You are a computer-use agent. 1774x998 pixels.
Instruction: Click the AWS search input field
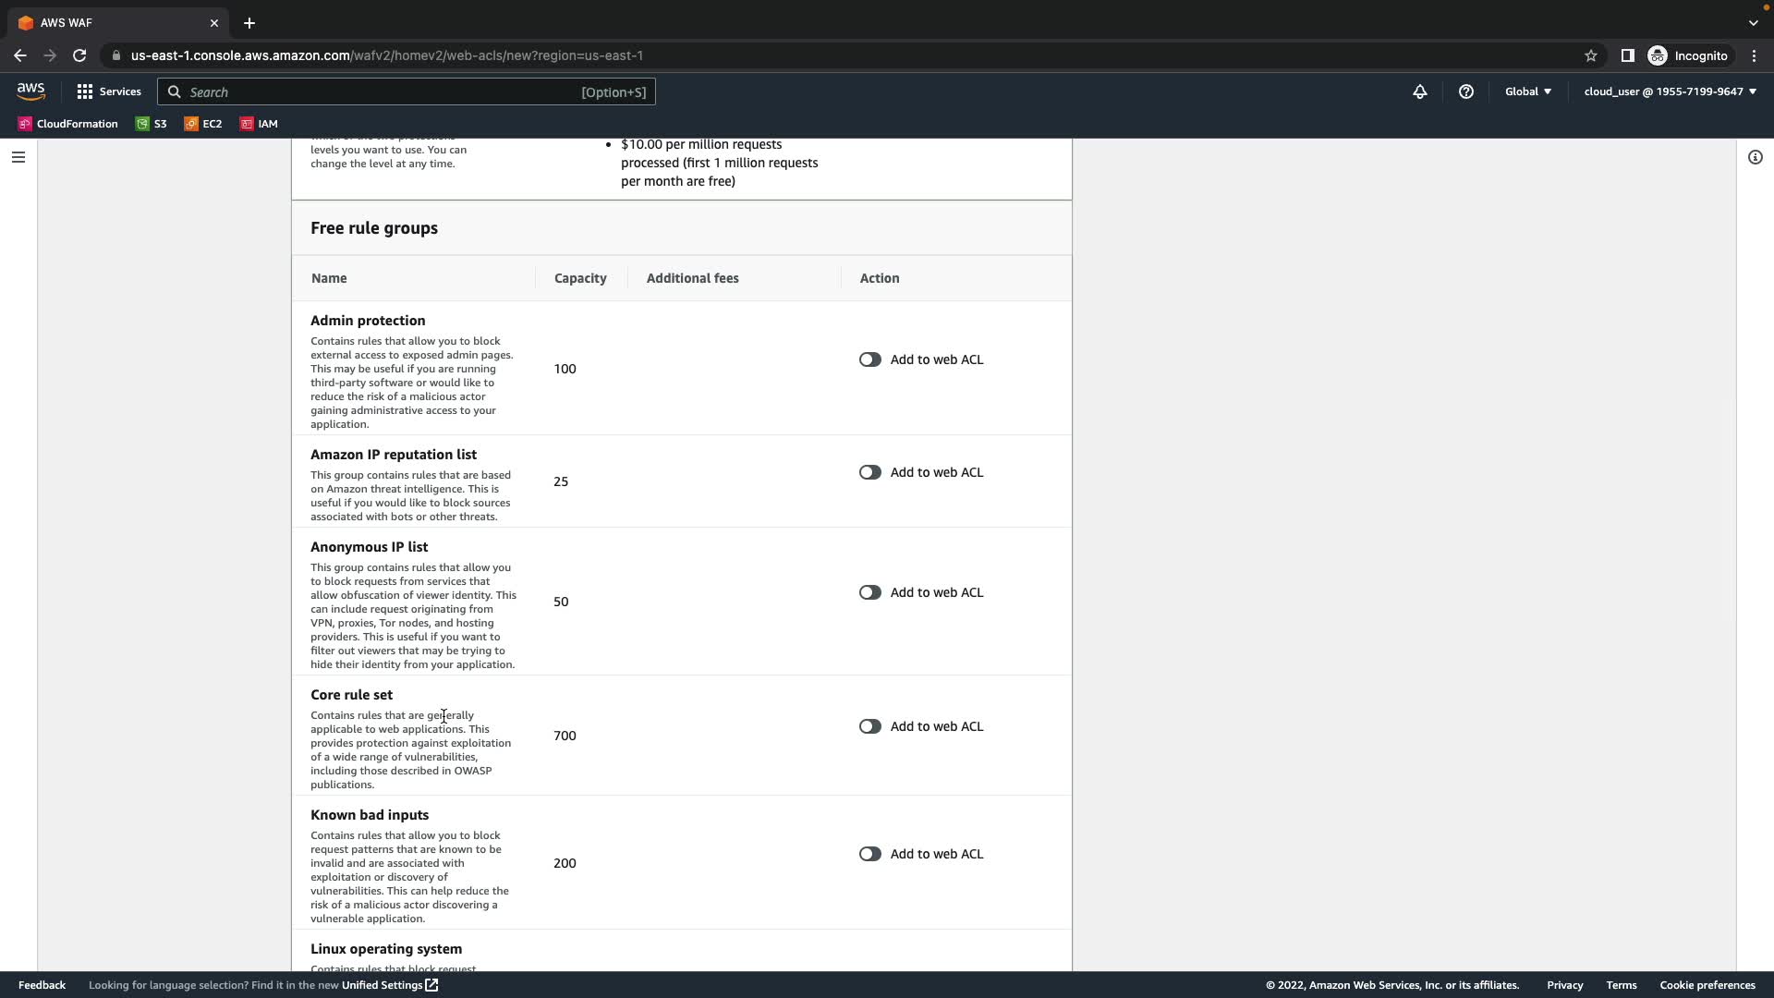point(407,92)
